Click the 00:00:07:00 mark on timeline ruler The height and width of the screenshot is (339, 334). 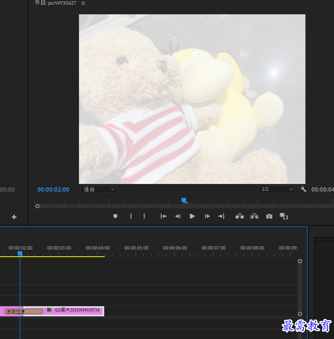(x=213, y=248)
